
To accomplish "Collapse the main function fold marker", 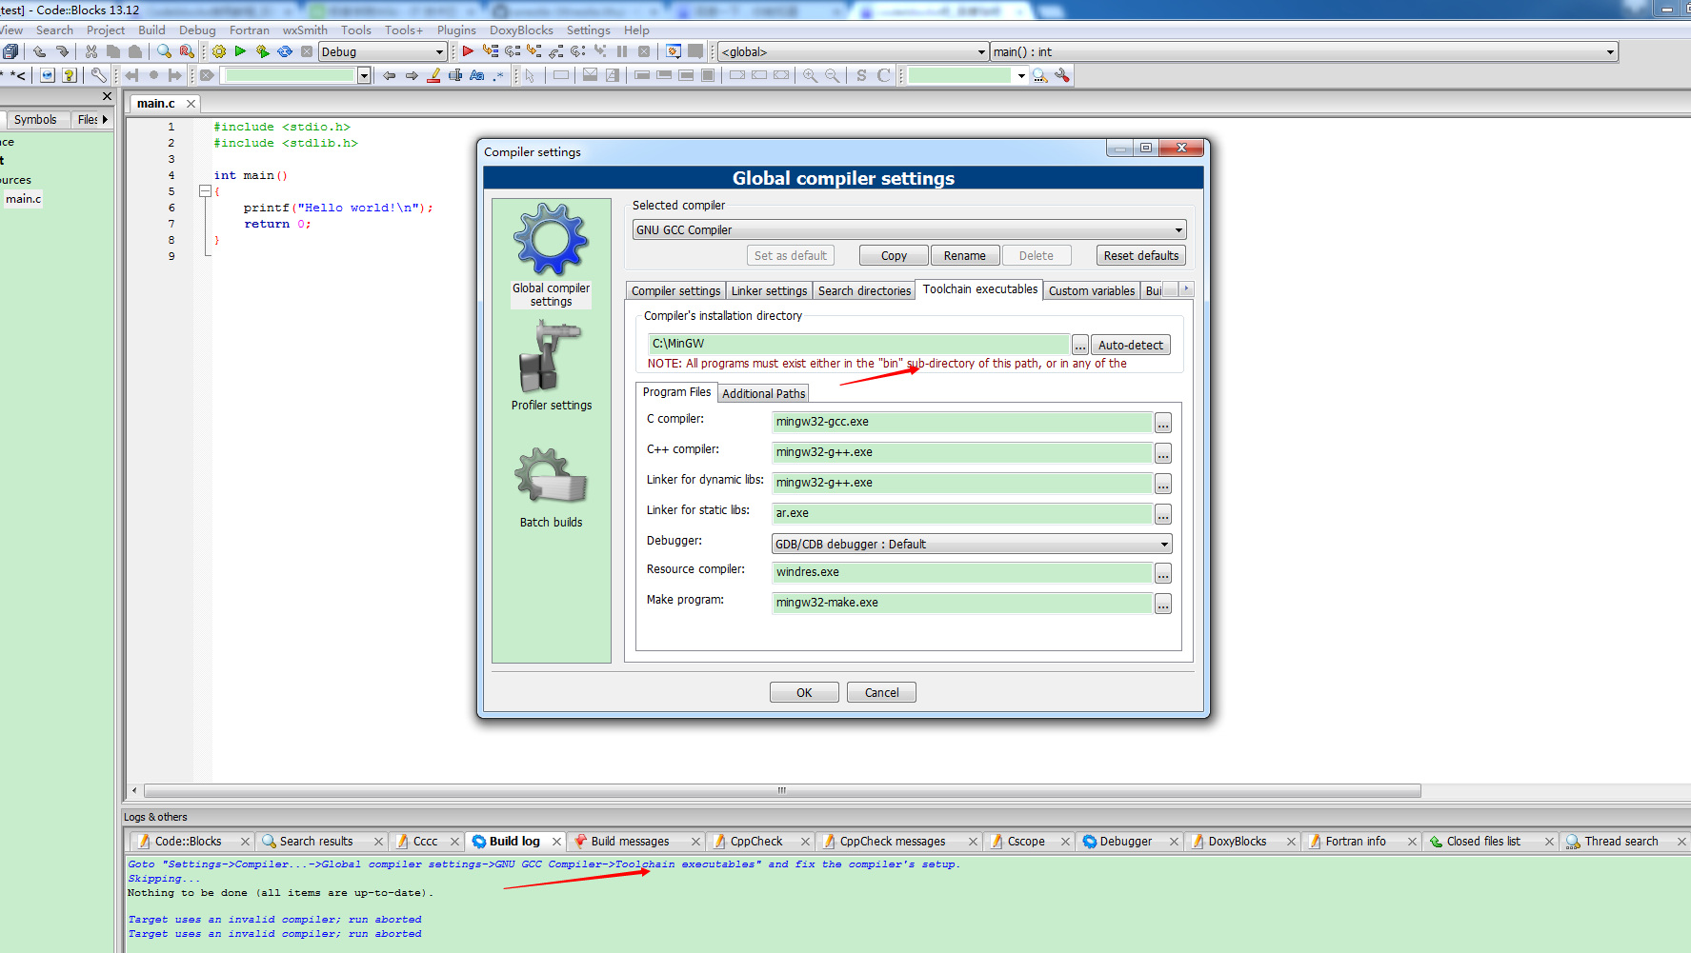I will point(204,191).
